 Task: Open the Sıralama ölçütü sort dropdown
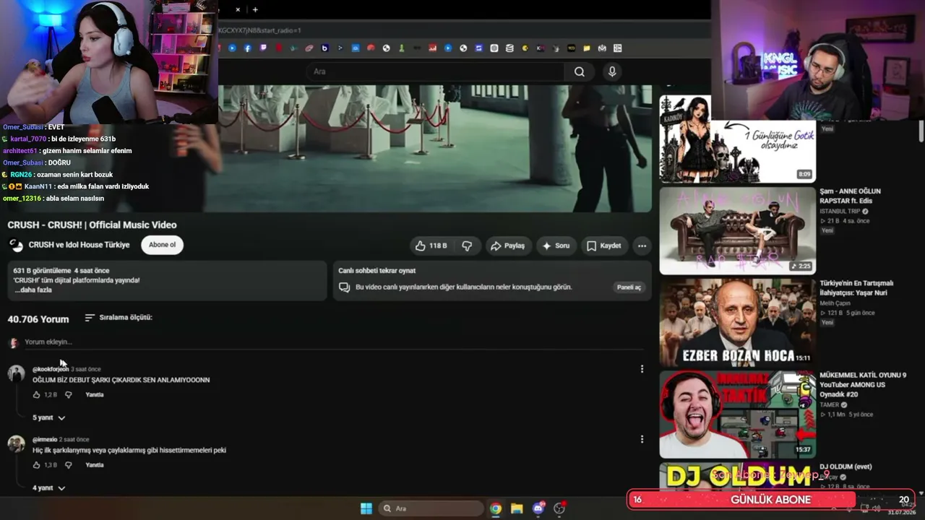[x=119, y=318]
